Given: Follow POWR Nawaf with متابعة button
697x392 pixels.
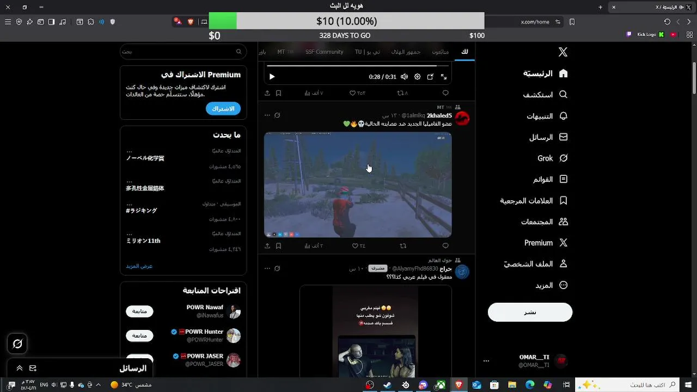Looking at the screenshot, I should (139, 311).
